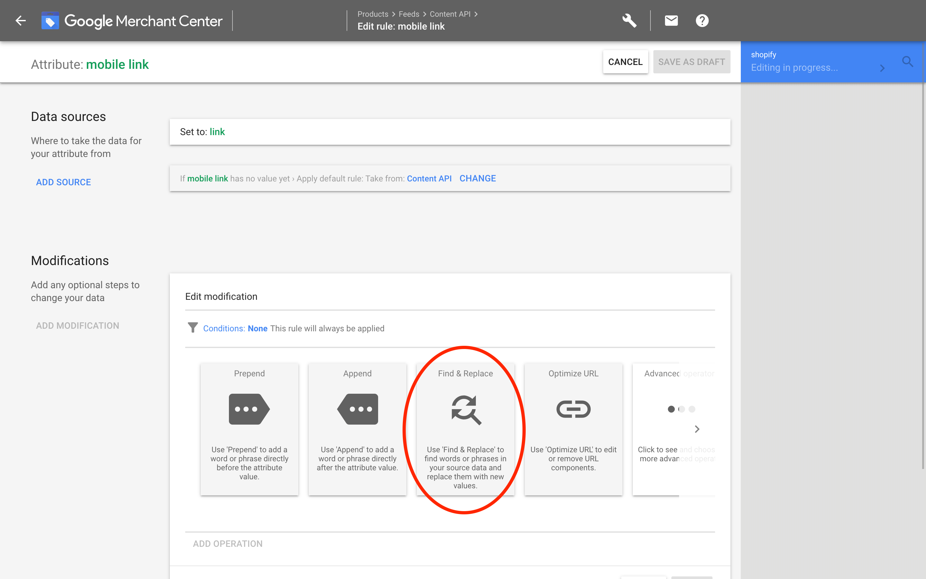Click the Conditions filter funnel icon
This screenshot has height=579, width=926.
pos(193,328)
